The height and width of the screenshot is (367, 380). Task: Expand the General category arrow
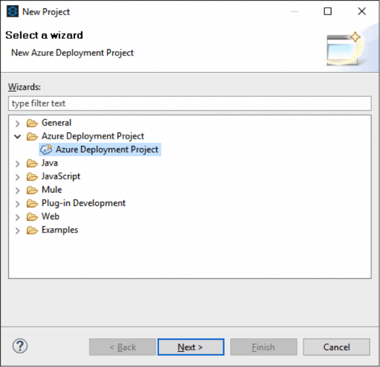pyautogui.click(x=17, y=123)
